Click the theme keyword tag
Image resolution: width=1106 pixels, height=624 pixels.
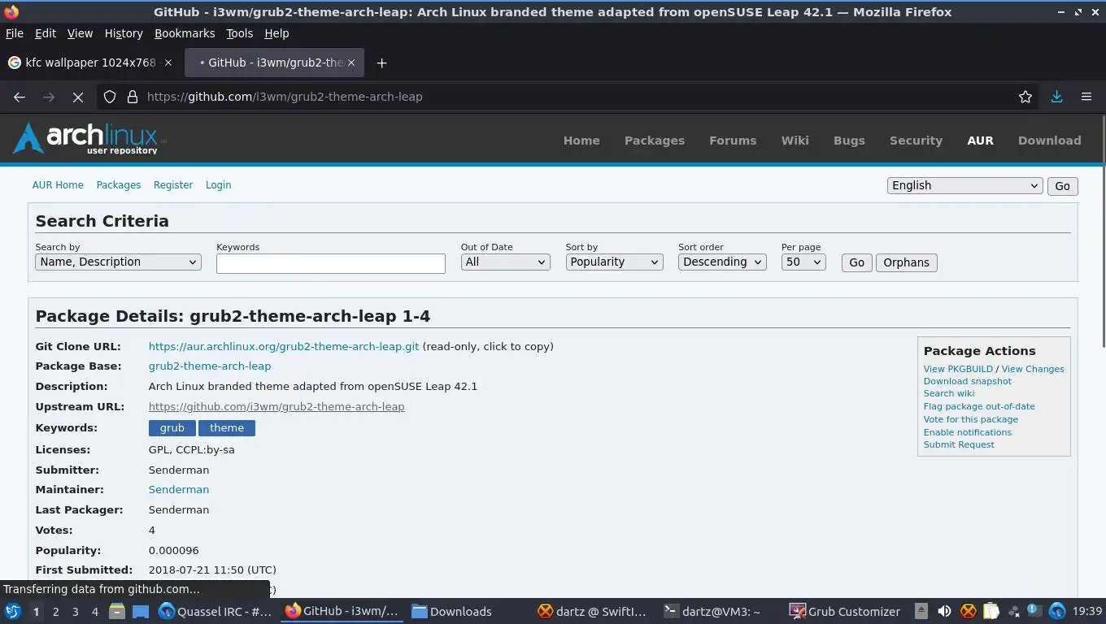[x=227, y=428]
